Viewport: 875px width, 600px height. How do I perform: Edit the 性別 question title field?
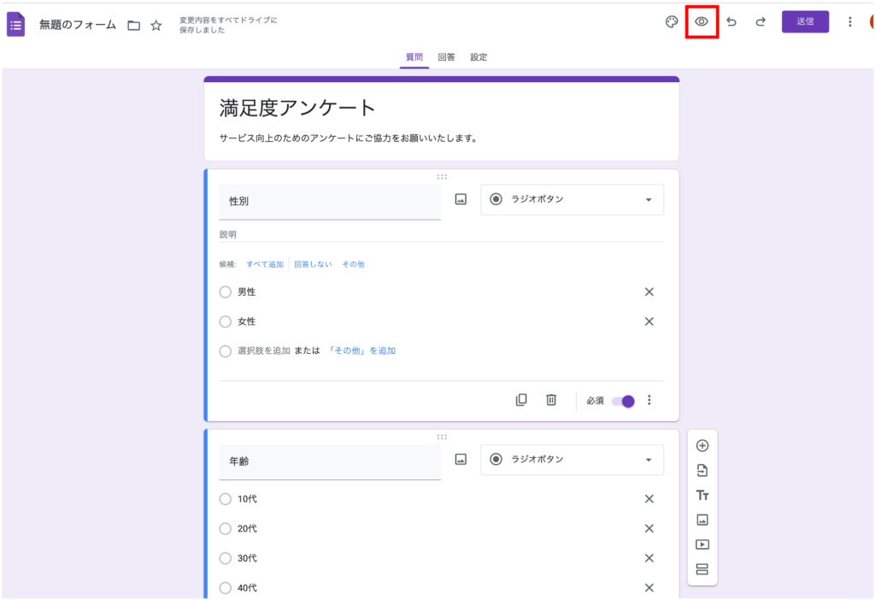tap(330, 202)
